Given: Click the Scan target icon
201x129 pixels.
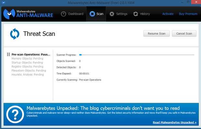Looking at the screenshot, I should [x=92, y=14].
